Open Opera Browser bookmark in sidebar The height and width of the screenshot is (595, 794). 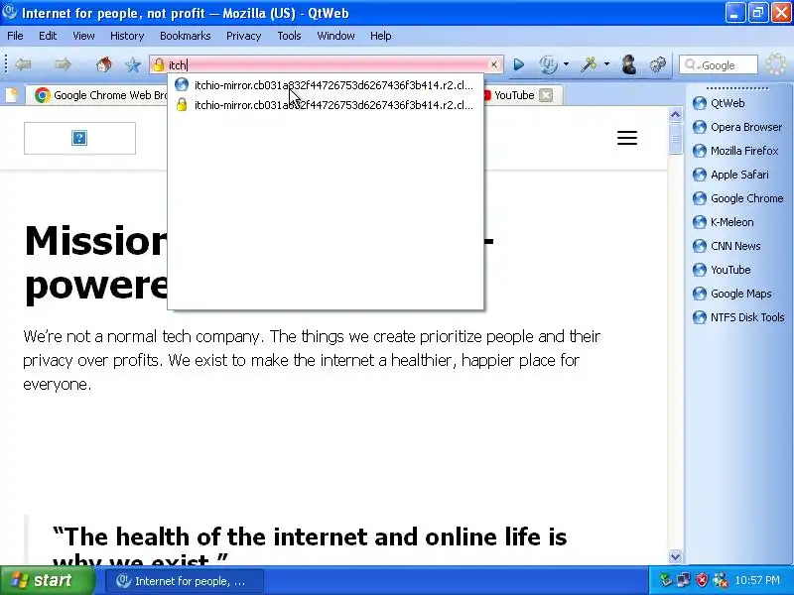pos(737,127)
